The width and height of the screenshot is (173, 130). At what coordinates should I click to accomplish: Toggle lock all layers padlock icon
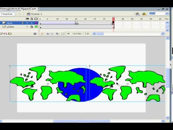32,19
